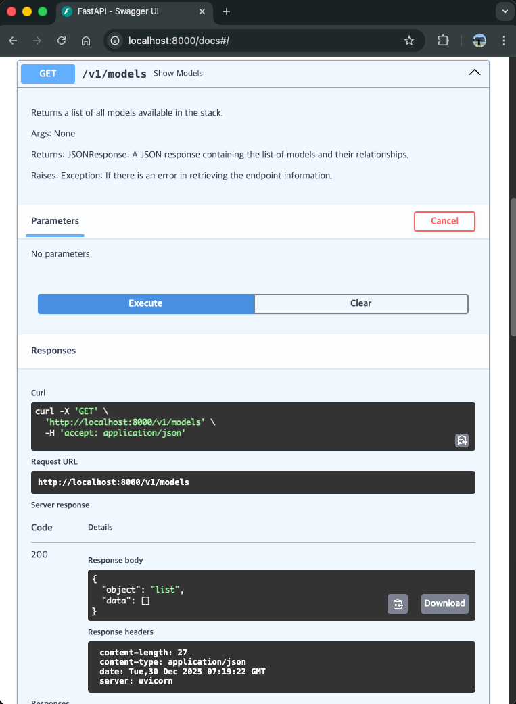Click the "content-length: 27" header line
This screenshot has height=704, width=516.
pyautogui.click(x=143, y=653)
